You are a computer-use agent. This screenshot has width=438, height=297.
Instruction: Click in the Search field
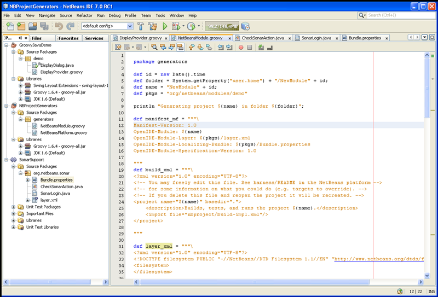[x=399, y=15]
